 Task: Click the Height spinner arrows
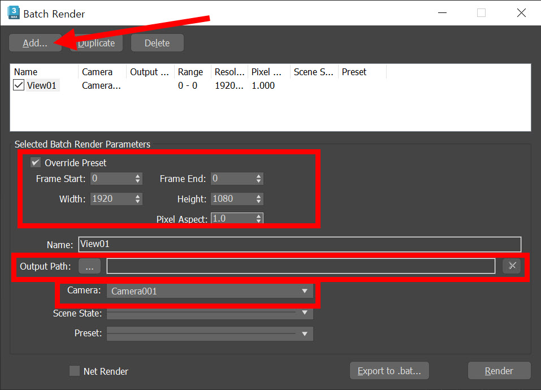pos(259,198)
